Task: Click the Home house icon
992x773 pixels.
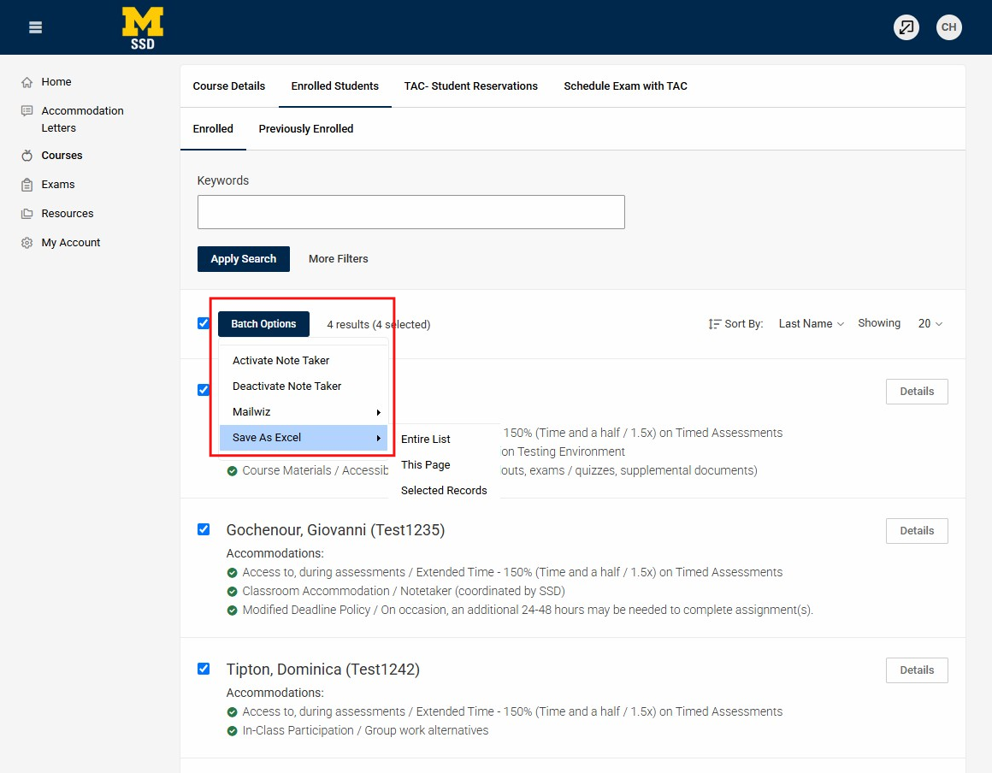Action: pos(27,82)
